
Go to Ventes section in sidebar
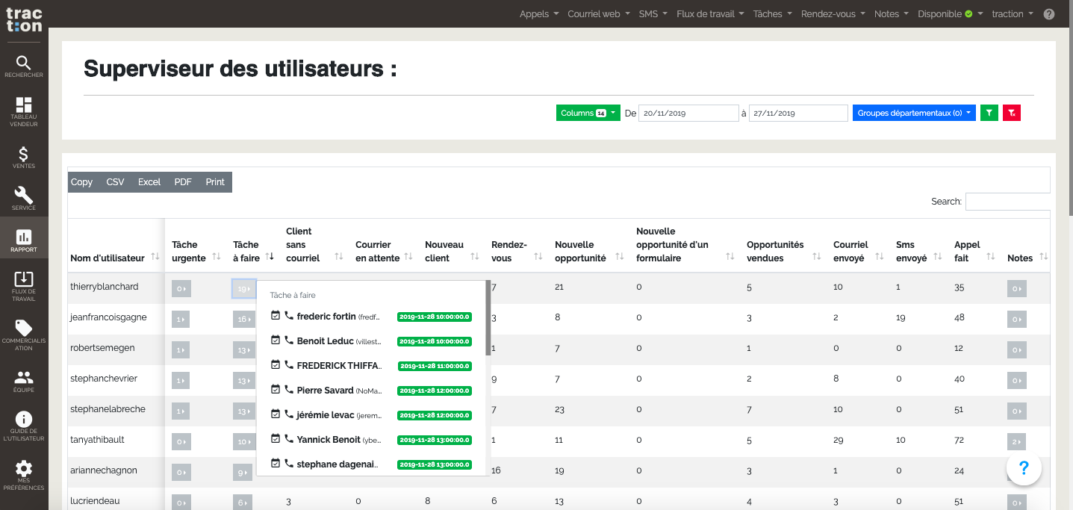click(24, 157)
